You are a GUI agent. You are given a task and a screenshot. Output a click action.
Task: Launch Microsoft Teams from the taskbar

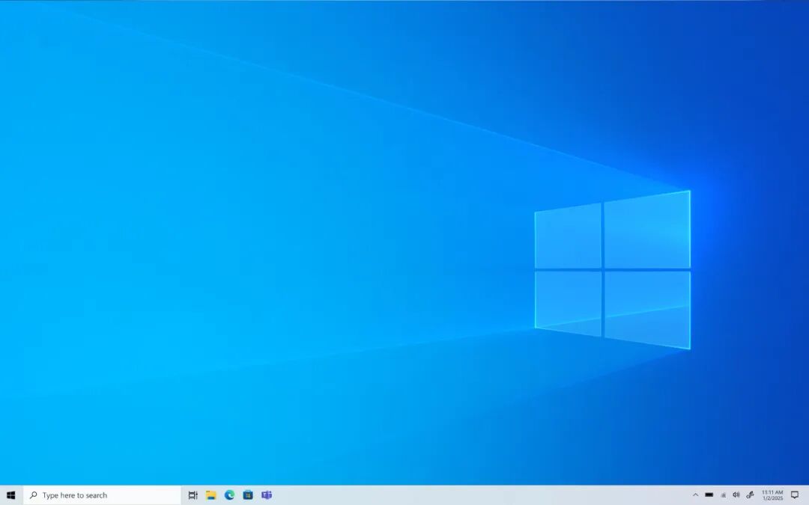pos(267,495)
